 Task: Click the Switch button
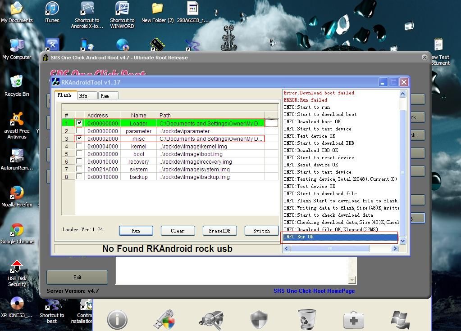pos(261,231)
